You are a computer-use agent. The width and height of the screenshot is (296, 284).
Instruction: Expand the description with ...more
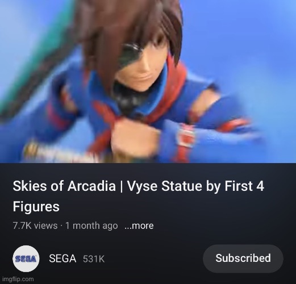coord(139,225)
